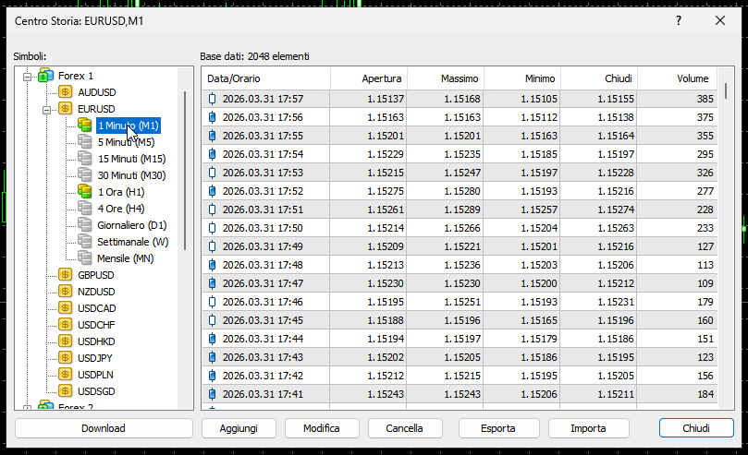This screenshot has height=455, width=748.
Task: Click the candle icon of the 17:41 row
Action: [213, 395]
